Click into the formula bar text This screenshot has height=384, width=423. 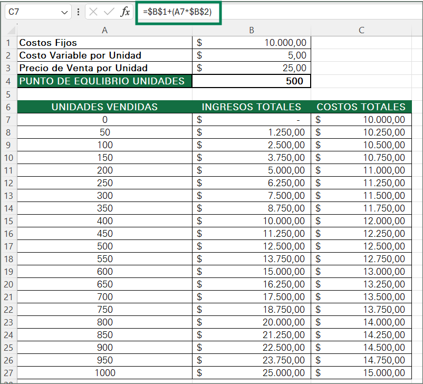(x=177, y=12)
